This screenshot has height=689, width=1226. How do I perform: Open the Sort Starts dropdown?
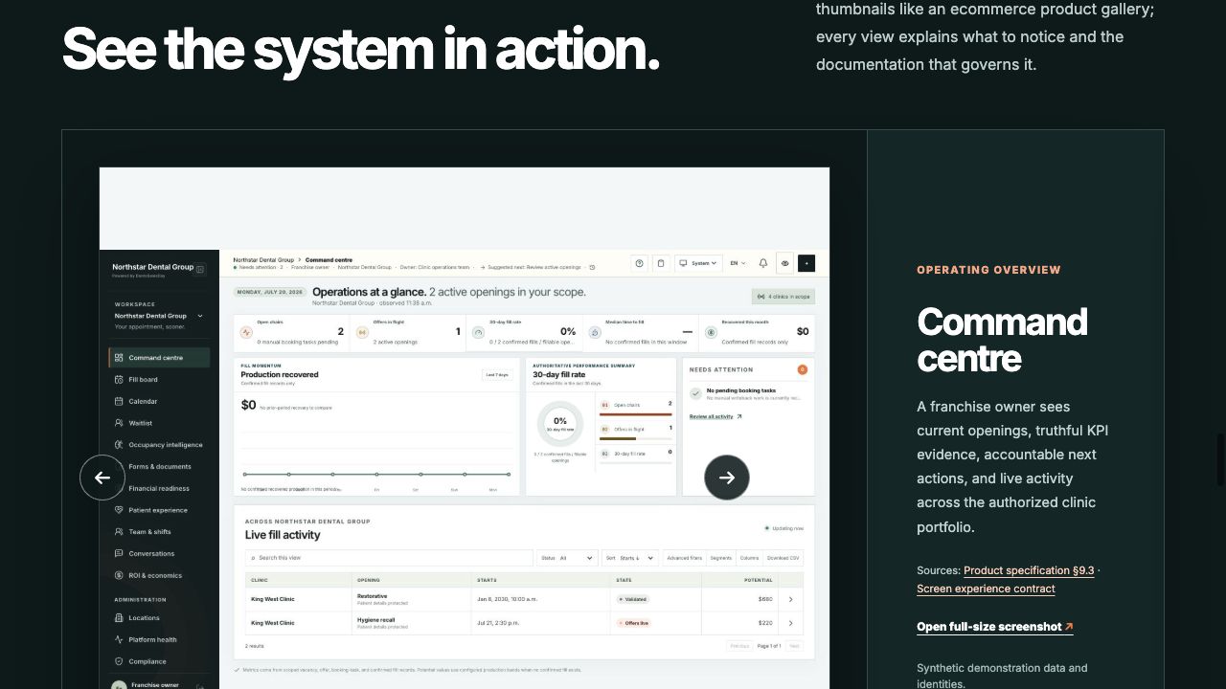629,558
